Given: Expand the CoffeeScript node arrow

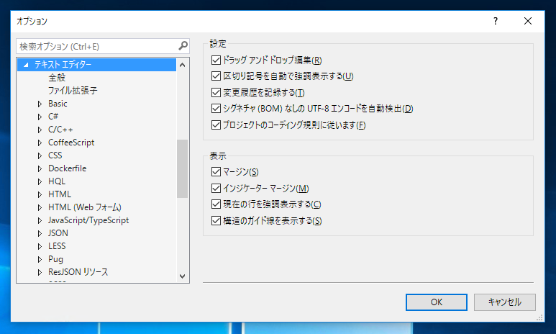Looking at the screenshot, I should coord(40,143).
